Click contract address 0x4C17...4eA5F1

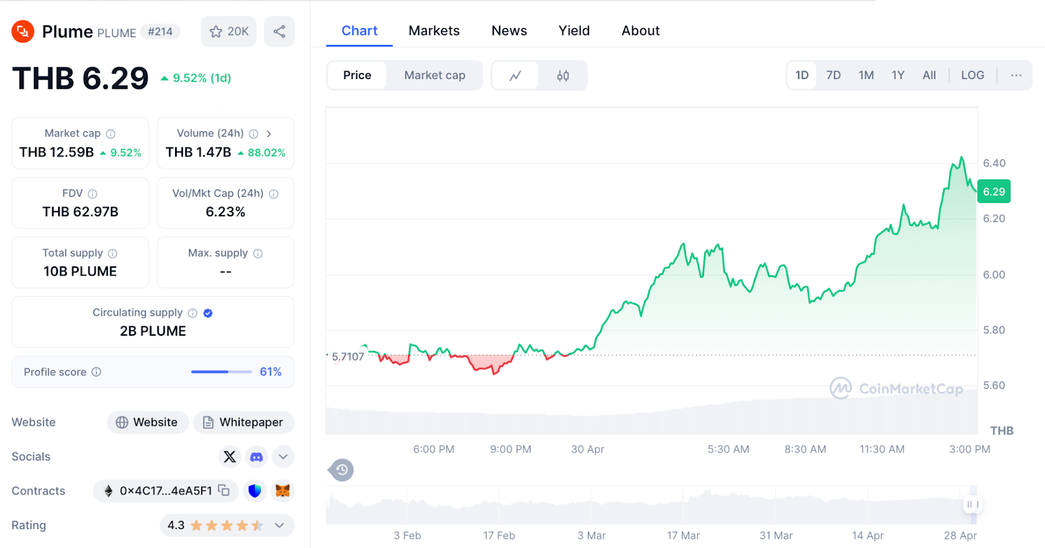(x=166, y=491)
